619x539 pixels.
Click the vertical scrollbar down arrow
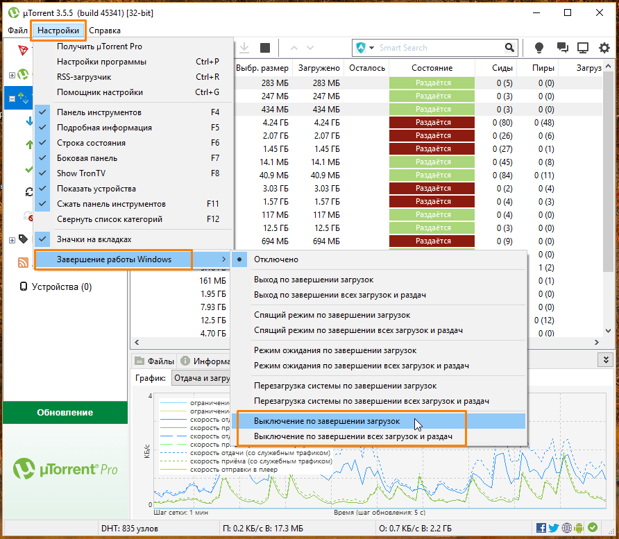[x=608, y=331]
